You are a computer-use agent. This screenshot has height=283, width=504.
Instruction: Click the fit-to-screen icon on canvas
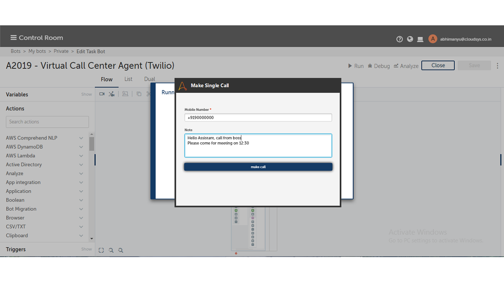tap(101, 250)
